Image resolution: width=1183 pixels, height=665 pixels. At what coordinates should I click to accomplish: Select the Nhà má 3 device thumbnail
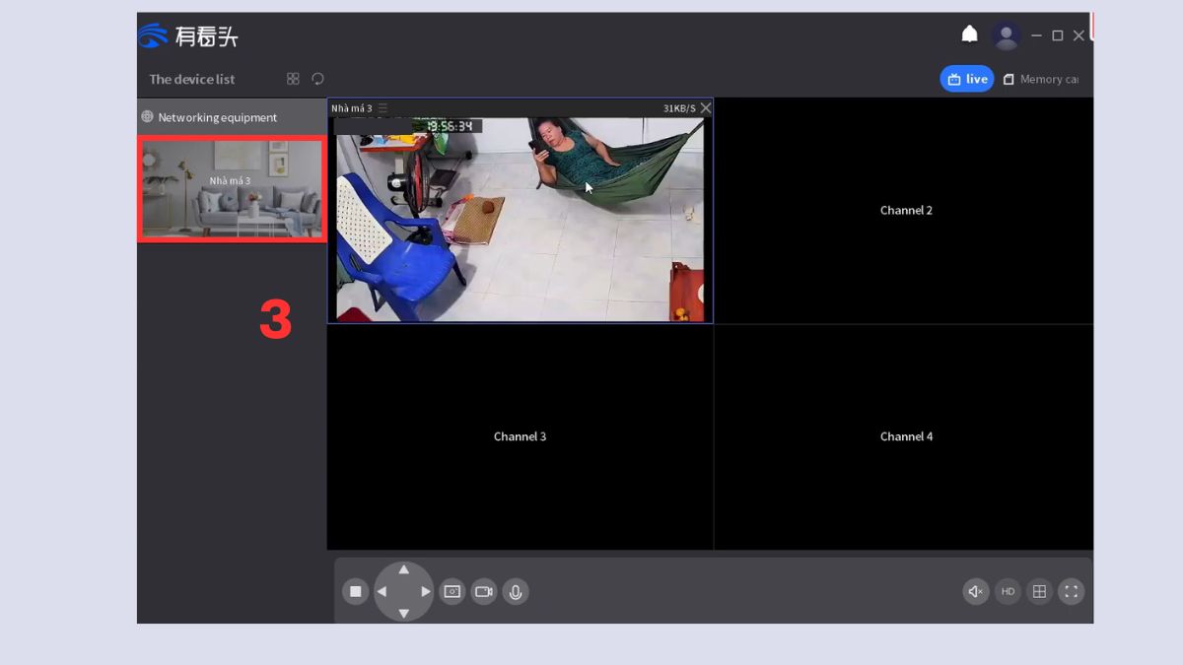click(232, 189)
